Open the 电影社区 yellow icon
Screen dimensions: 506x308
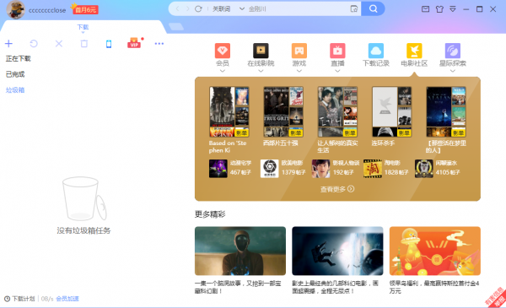(414, 51)
